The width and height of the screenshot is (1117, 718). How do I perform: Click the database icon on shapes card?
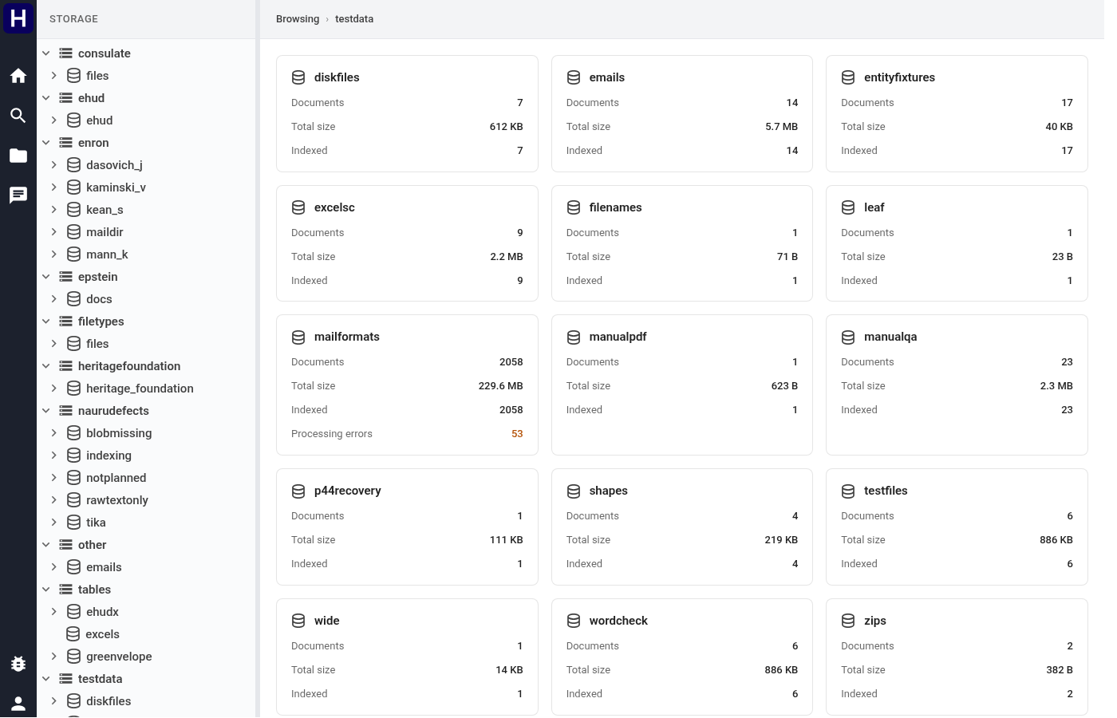click(574, 491)
